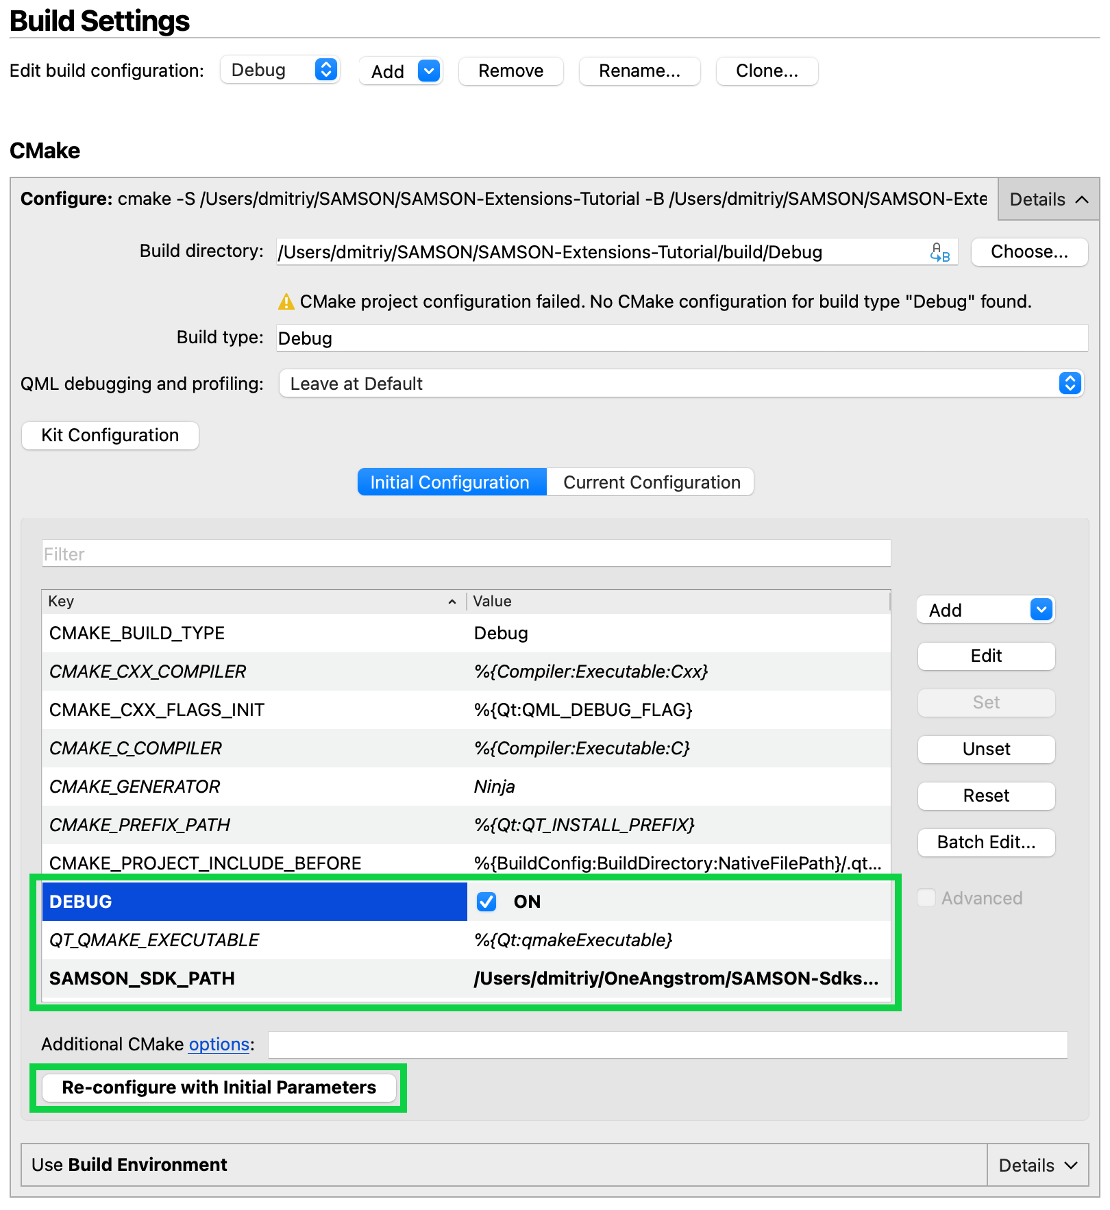Select the SAMSON_SDK_PATH row
This screenshot has width=1110, height=1210.
(x=145, y=978)
